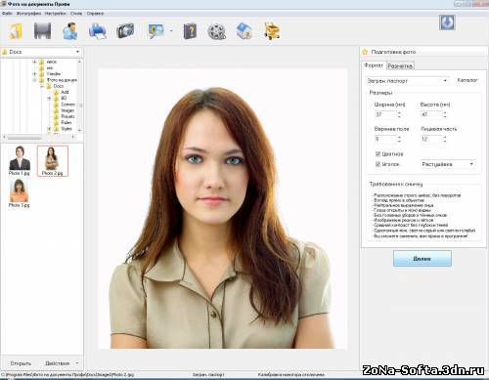Viewport: 489px width, 380px height.
Task: Switch to the Разметка tab
Action: pos(400,65)
